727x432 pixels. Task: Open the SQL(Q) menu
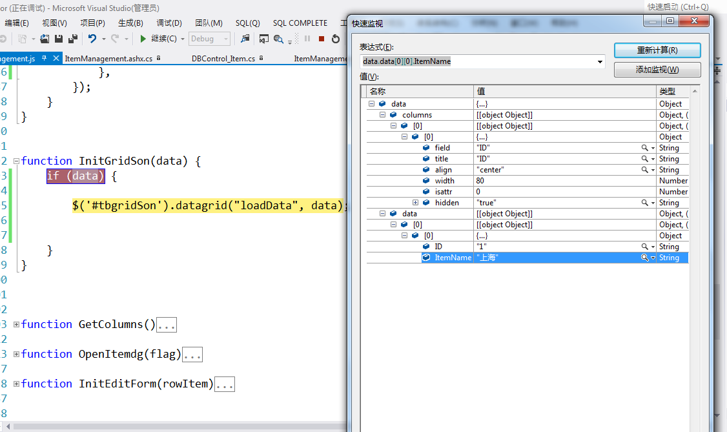[247, 23]
